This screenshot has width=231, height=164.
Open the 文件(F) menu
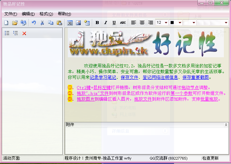tap(11, 14)
